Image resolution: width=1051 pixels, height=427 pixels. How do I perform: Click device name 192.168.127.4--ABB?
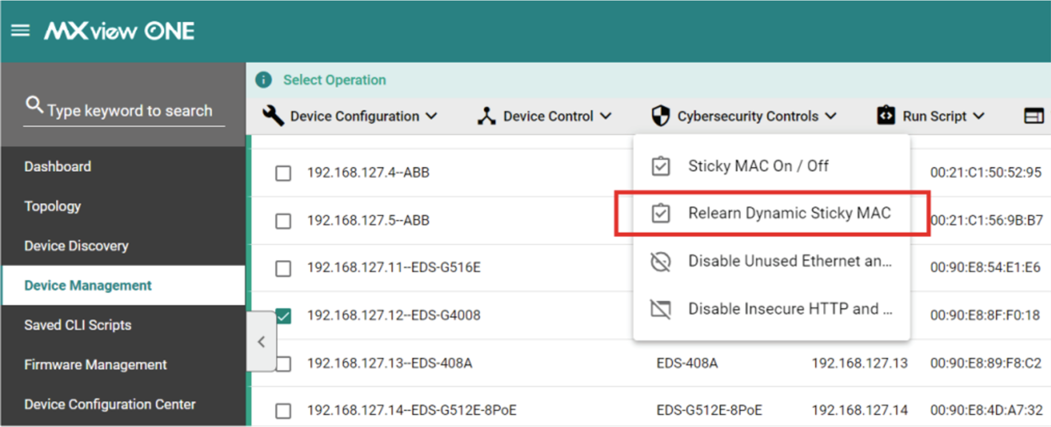tap(368, 173)
